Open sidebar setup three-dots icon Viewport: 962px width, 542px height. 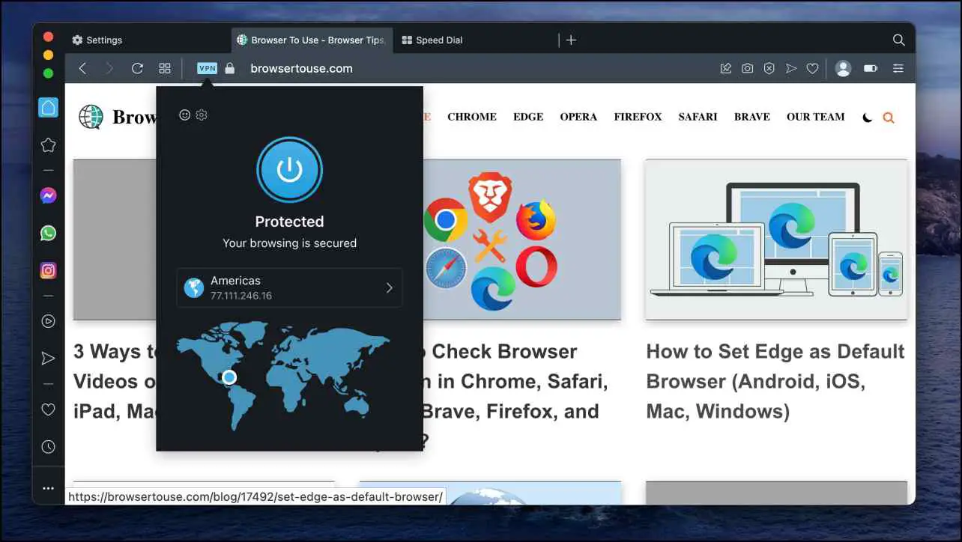click(48, 488)
